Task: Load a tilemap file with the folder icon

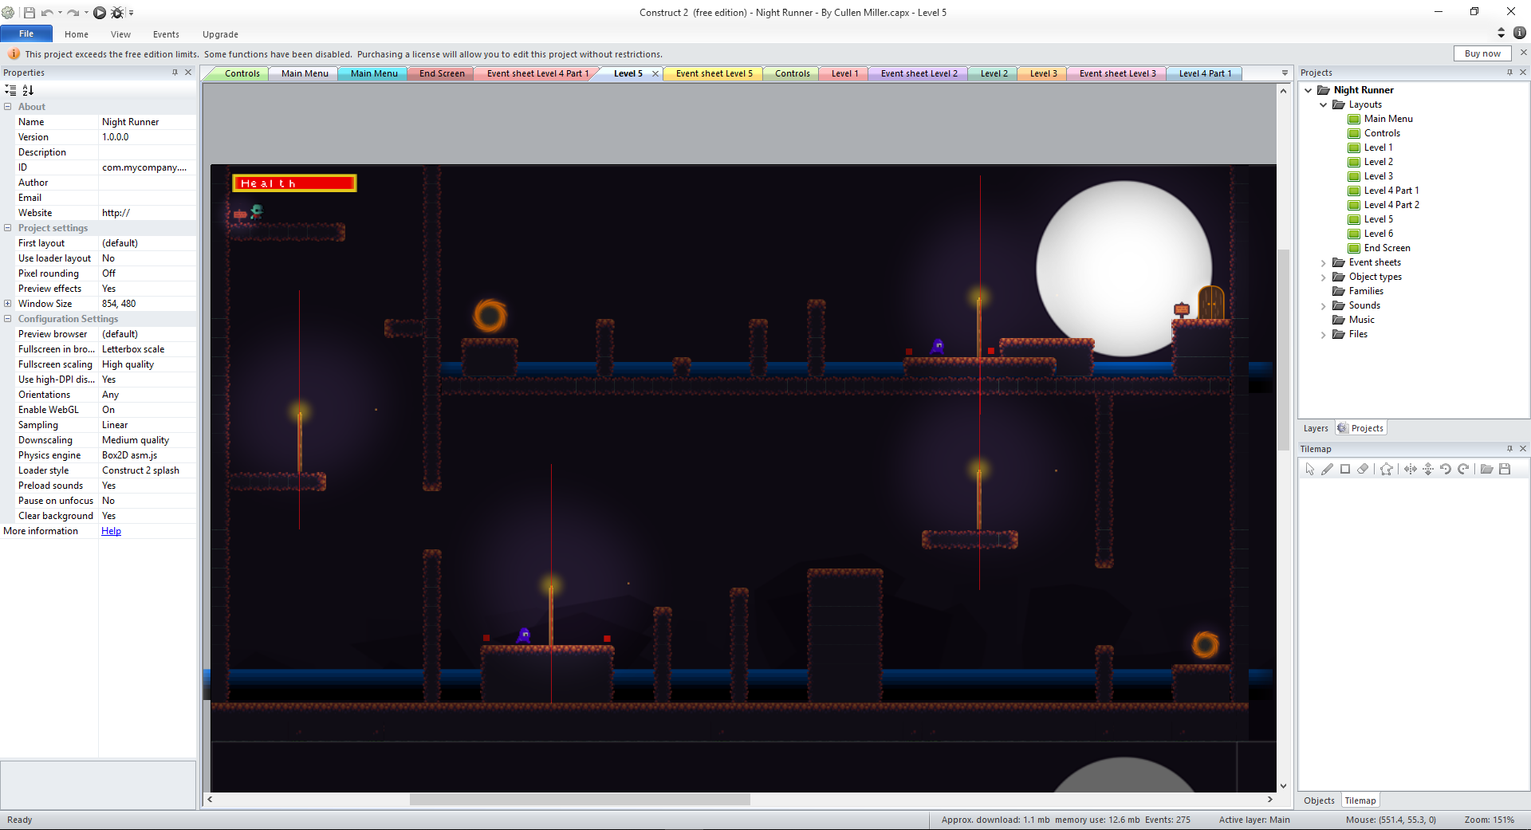Action: (x=1486, y=469)
